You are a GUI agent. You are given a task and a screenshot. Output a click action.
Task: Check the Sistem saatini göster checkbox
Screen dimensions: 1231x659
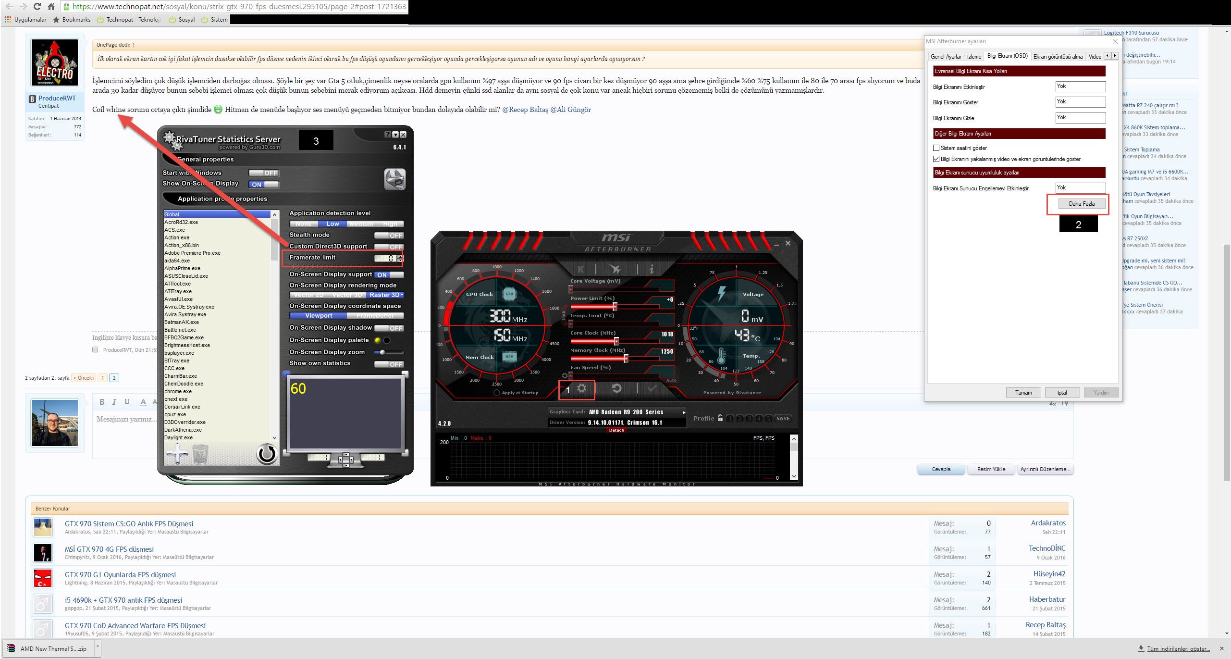coord(936,148)
